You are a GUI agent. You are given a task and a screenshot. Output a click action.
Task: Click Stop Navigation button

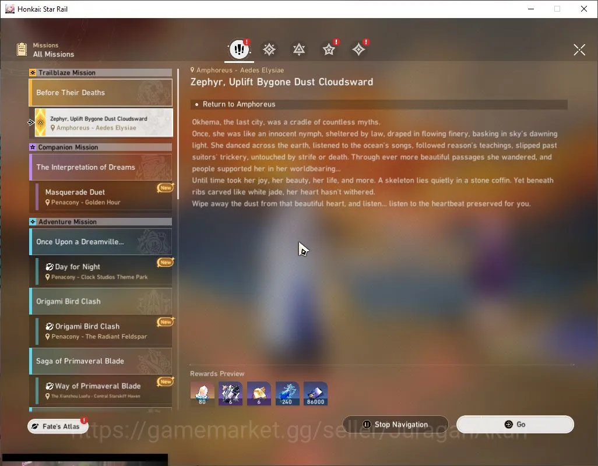pyautogui.click(x=396, y=424)
